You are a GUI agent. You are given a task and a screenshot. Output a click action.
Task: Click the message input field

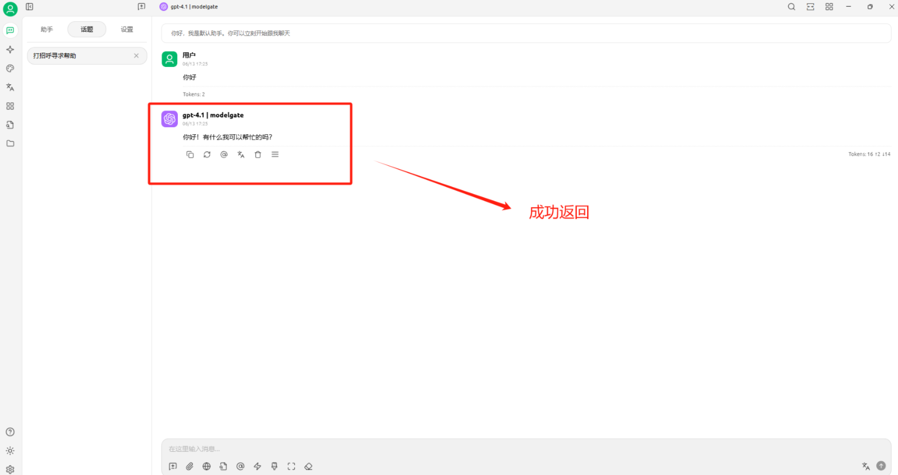pos(489,449)
